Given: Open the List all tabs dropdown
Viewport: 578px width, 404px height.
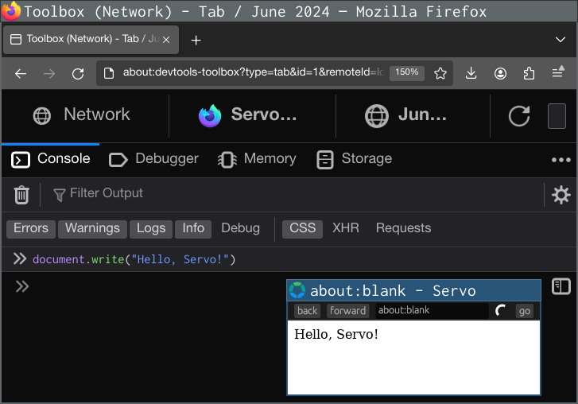Looking at the screenshot, I should (561, 40).
